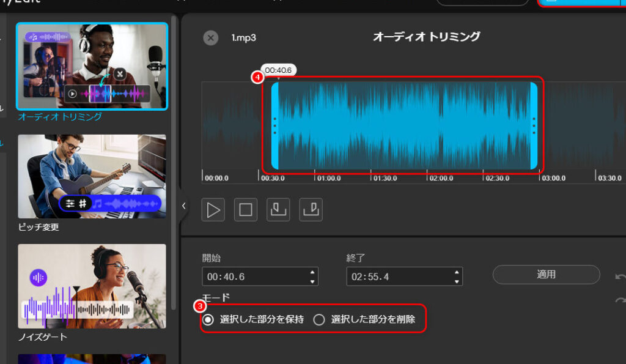This screenshot has height=364, width=626.
Task: Click in the 終了 time field
Action: pos(397,277)
